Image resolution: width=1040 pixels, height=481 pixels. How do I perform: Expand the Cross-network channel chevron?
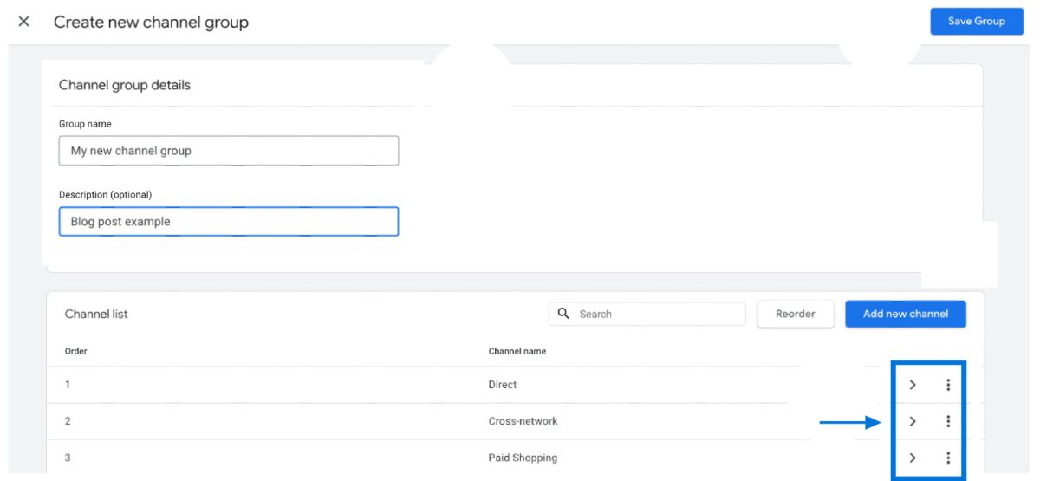(x=913, y=421)
